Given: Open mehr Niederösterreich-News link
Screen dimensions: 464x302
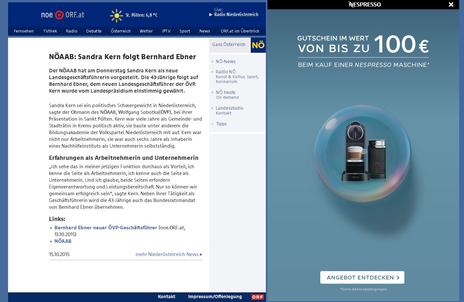Looking at the screenshot, I should (169, 254).
